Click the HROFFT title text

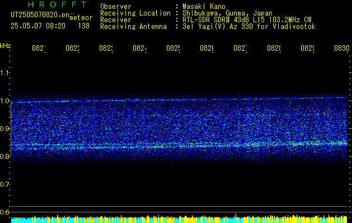point(57,4)
